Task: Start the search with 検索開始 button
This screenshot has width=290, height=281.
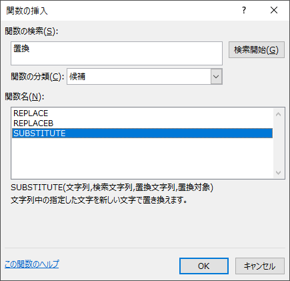Action: click(x=257, y=50)
